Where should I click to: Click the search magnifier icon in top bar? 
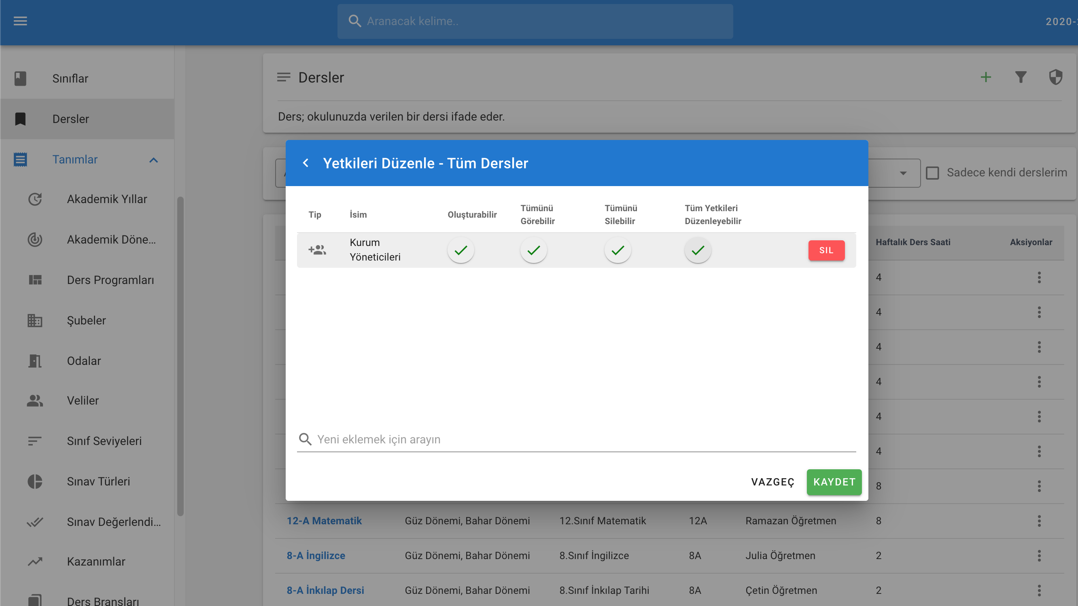[354, 21]
